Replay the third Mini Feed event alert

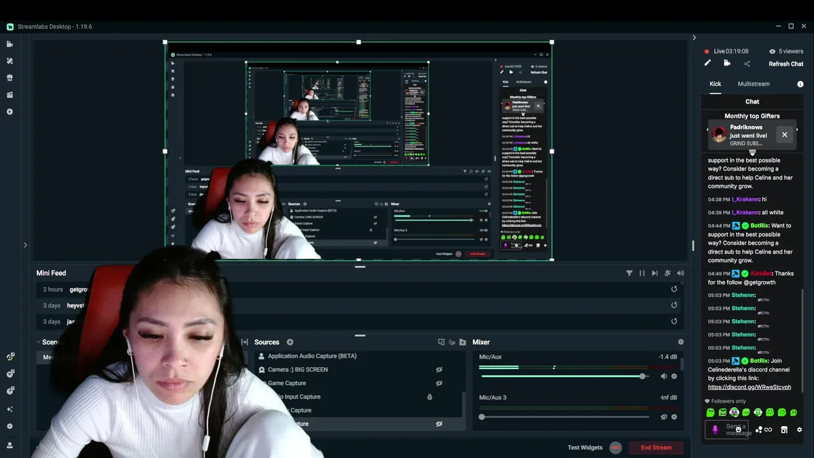click(674, 321)
